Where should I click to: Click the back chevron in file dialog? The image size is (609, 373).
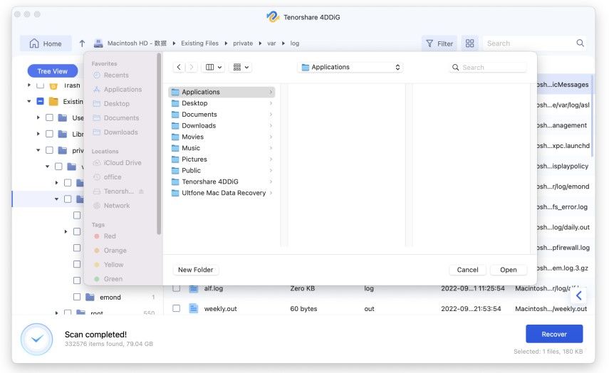pyautogui.click(x=179, y=67)
